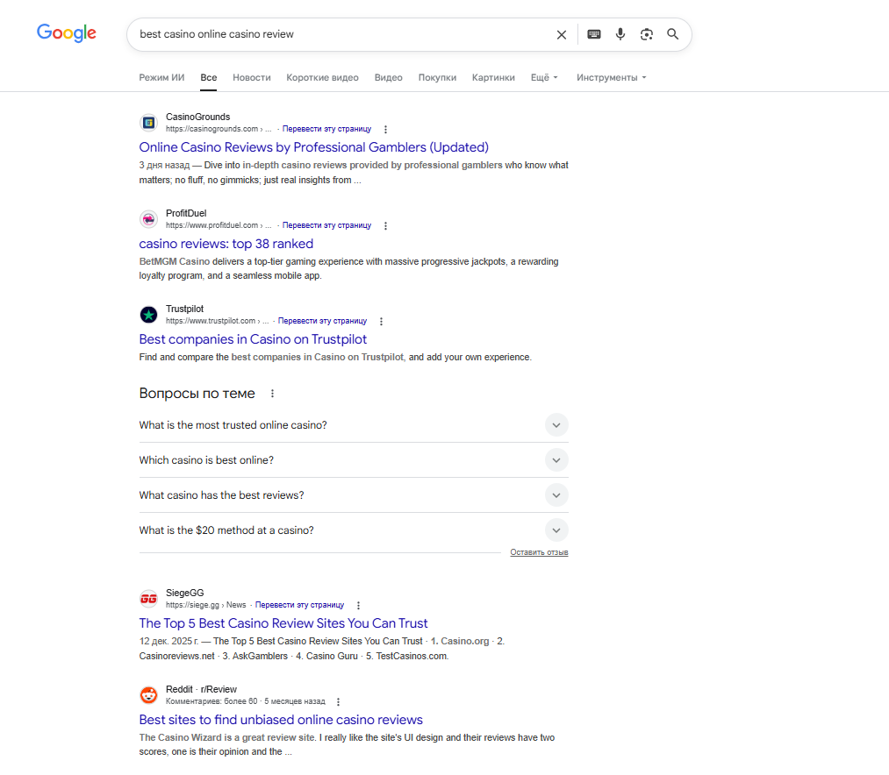Open casino reviews: top 38 ranked

coord(226,244)
